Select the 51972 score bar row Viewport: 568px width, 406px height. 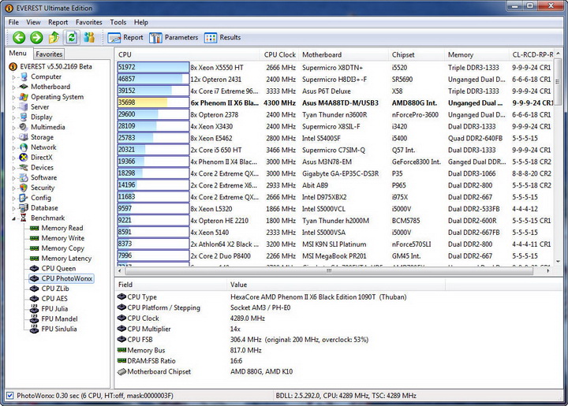coord(153,67)
